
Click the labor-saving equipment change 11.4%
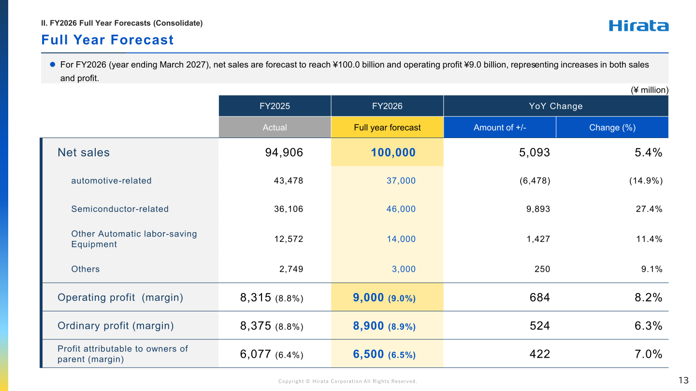pyautogui.click(x=649, y=239)
